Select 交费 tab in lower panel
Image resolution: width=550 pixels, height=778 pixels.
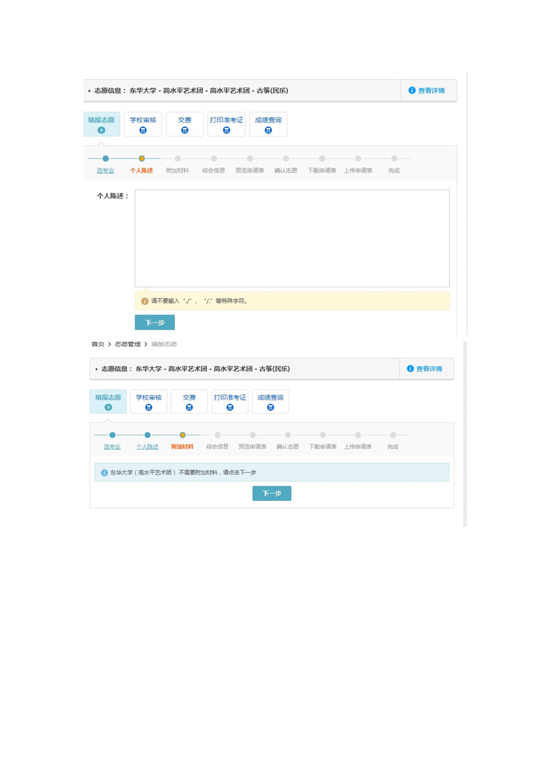[189, 401]
